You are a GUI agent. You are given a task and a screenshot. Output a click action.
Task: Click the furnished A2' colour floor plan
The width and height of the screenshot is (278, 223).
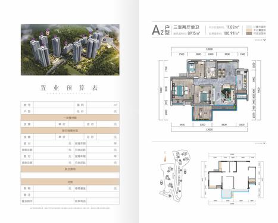coord(210,90)
